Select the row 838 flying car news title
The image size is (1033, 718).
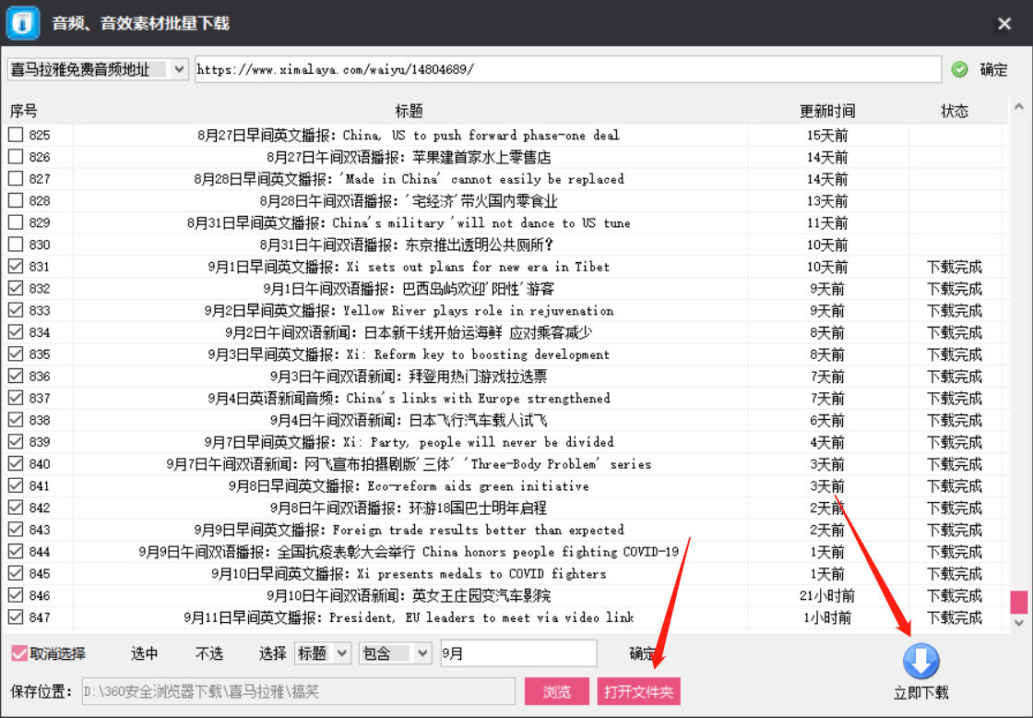point(406,420)
